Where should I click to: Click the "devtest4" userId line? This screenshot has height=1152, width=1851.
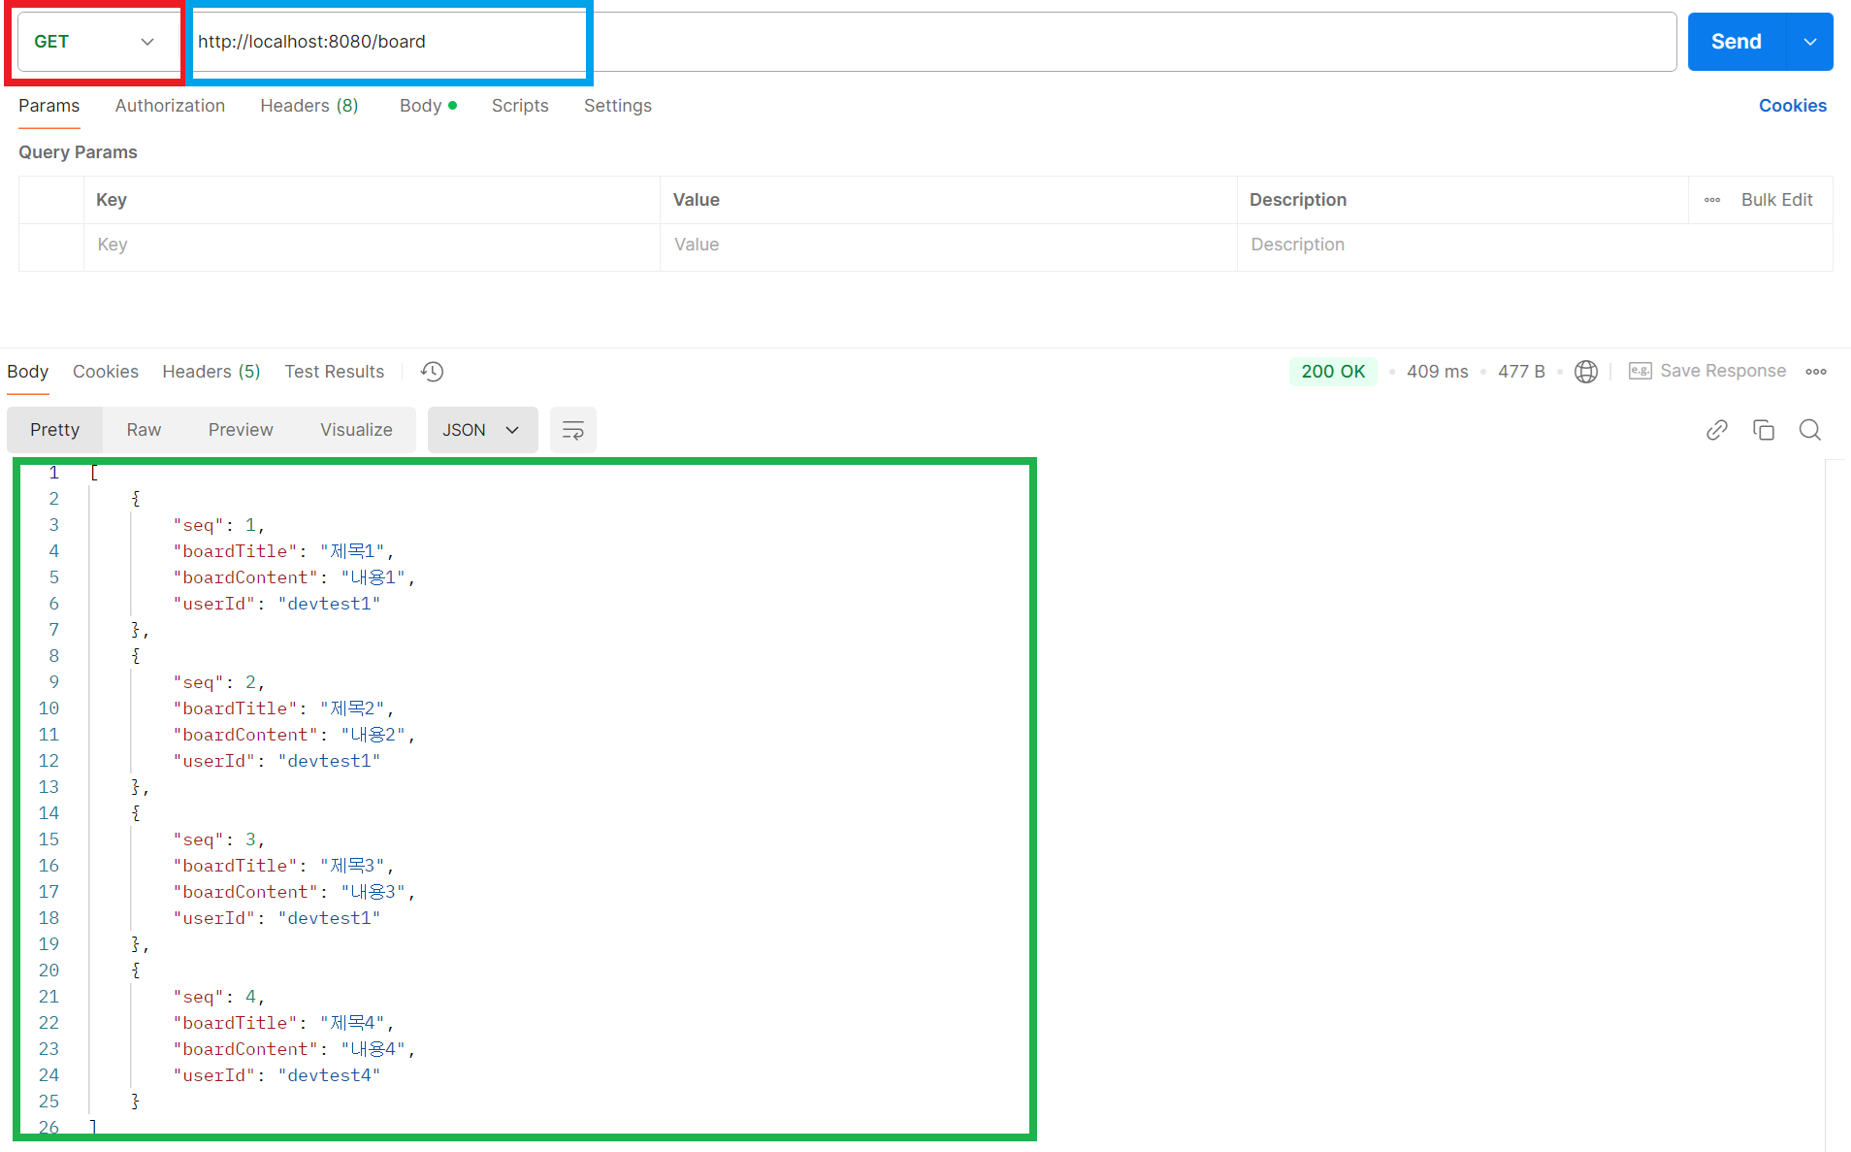tap(276, 1075)
